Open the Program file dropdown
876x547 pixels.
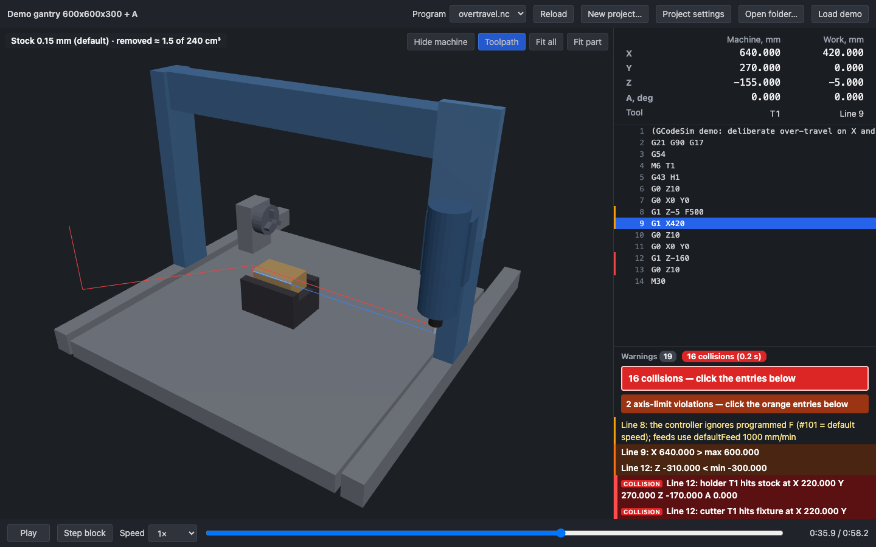[487, 14]
